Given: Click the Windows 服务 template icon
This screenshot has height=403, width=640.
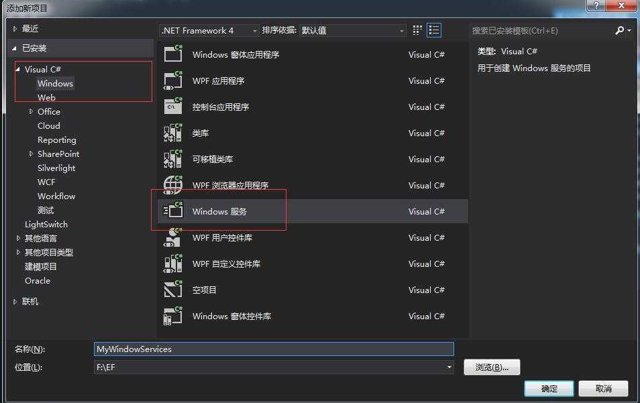Looking at the screenshot, I should [x=173, y=211].
